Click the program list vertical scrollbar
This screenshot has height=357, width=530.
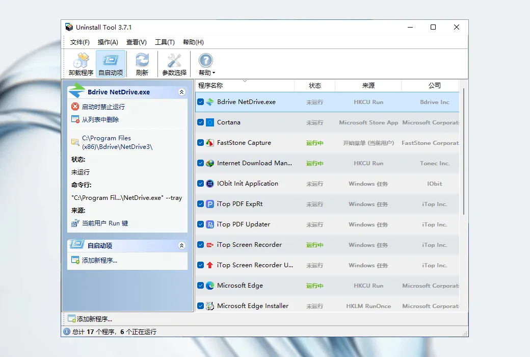point(463,151)
